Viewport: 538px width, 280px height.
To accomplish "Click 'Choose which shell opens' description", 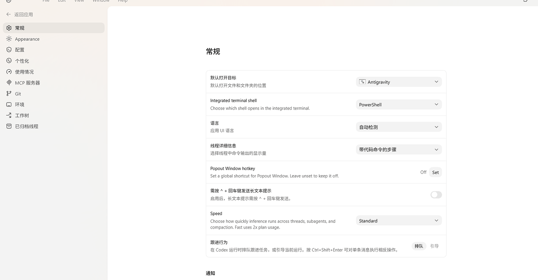I will [x=260, y=108].
